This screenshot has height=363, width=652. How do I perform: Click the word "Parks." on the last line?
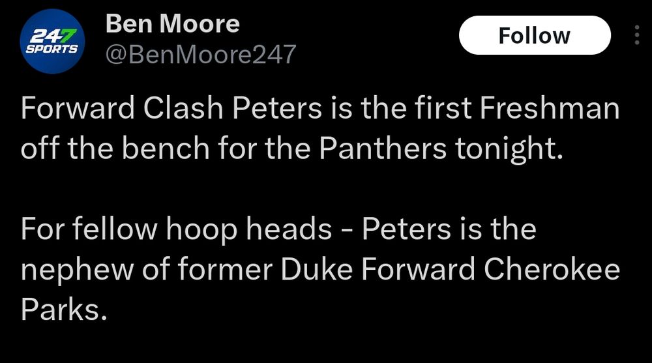pyautogui.click(x=64, y=310)
